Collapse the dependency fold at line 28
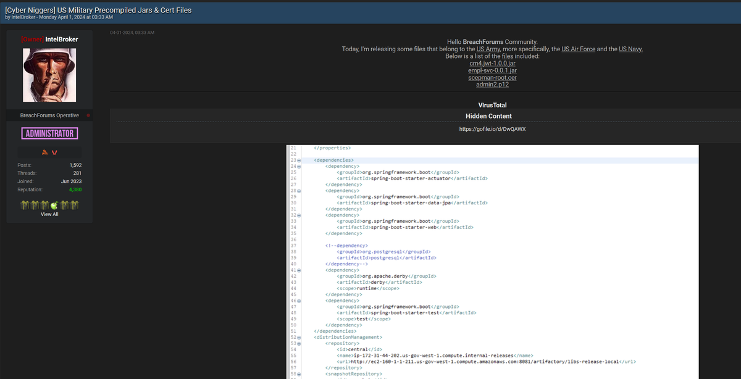Viewport: 741px width, 379px height. point(299,191)
